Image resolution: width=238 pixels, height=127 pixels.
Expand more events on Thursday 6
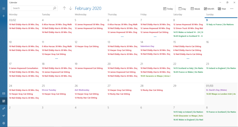(122, 37)
